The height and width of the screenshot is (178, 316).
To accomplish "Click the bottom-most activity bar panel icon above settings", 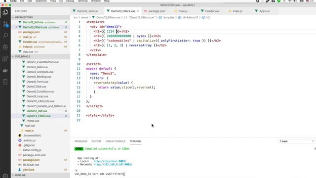I will click(x=5, y=82).
